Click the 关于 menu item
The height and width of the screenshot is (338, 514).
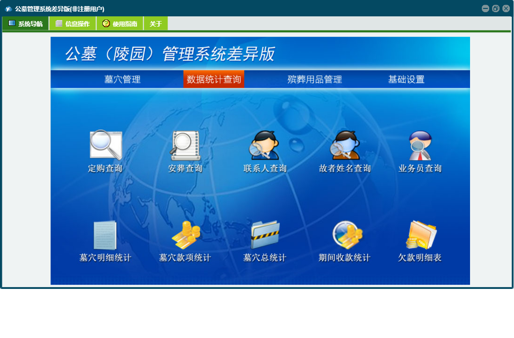pos(156,24)
